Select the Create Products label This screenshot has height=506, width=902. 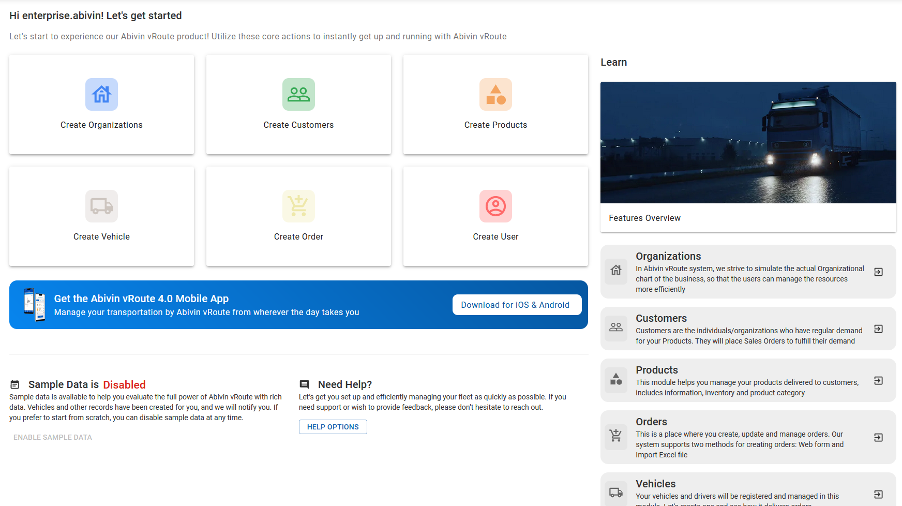[x=495, y=125]
